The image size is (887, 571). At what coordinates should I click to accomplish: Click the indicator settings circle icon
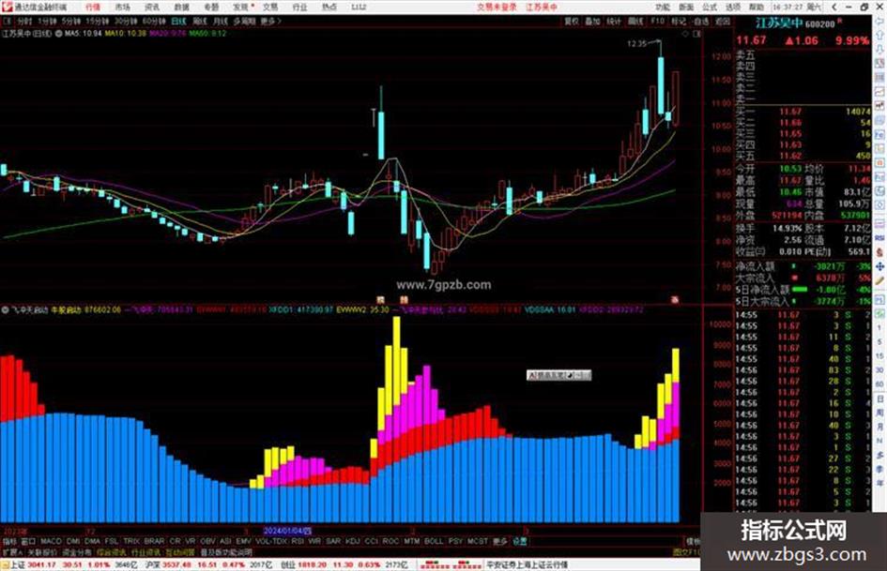pos(5,309)
